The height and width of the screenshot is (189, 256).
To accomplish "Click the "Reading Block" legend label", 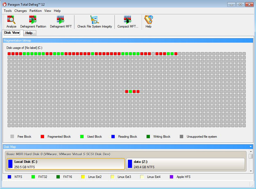I will pos(127,137).
